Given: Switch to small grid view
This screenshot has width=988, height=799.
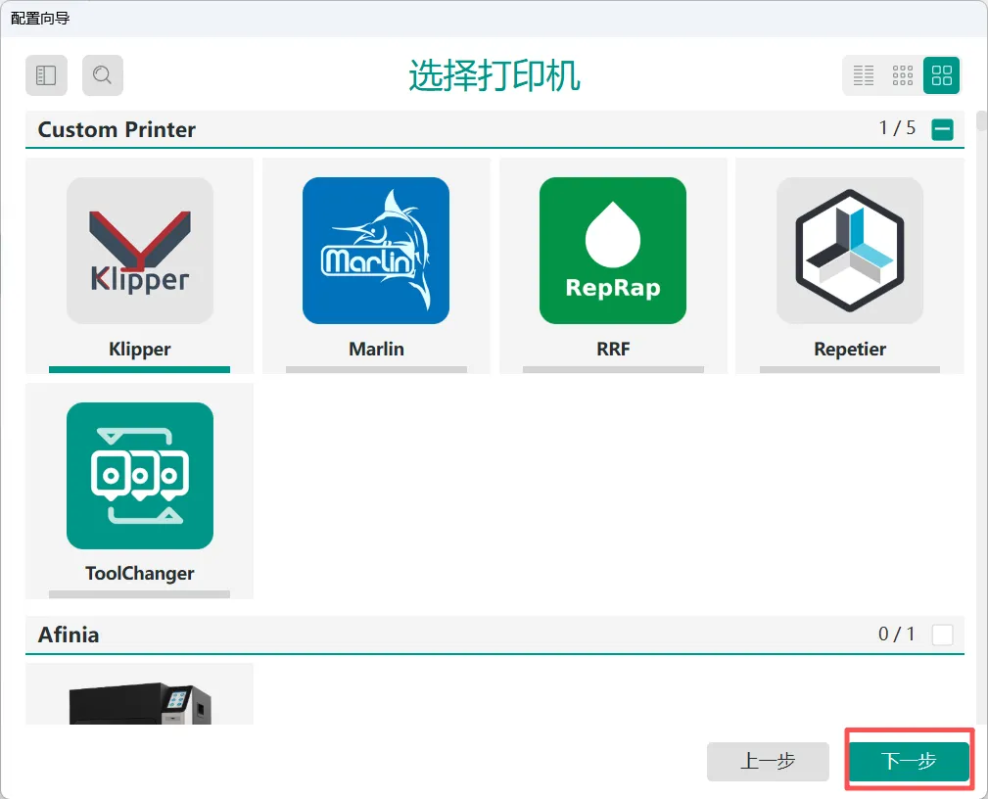Looking at the screenshot, I should pos(902,75).
